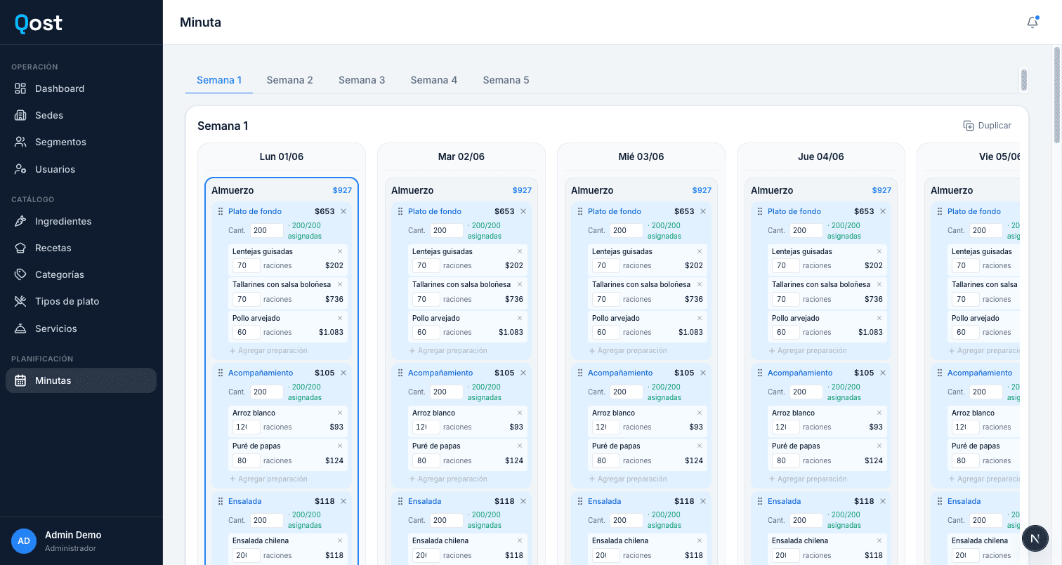This screenshot has height=565, width=1062.
Task: Remove Puré de papas from Thursday
Action: pyautogui.click(x=879, y=446)
